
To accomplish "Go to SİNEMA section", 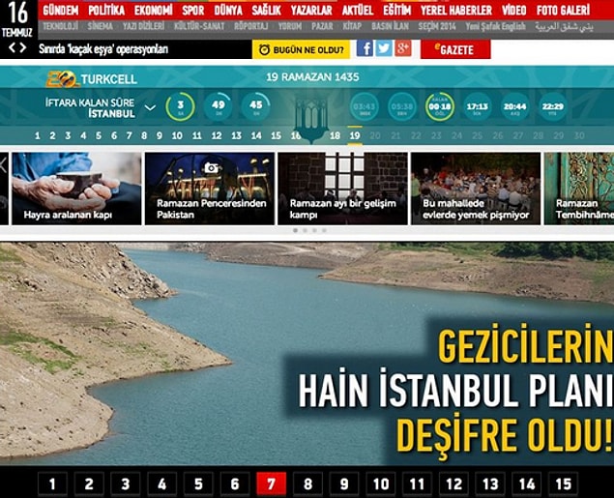I will tap(101, 27).
